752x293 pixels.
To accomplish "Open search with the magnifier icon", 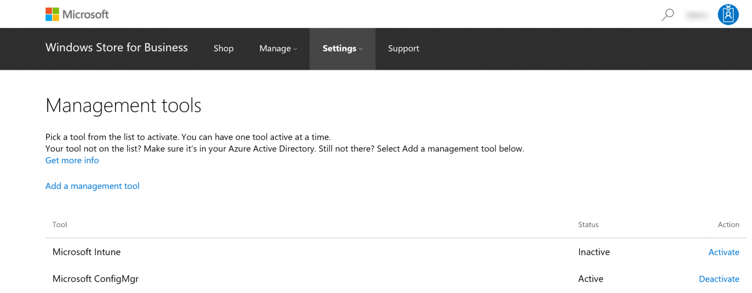I will click(668, 14).
